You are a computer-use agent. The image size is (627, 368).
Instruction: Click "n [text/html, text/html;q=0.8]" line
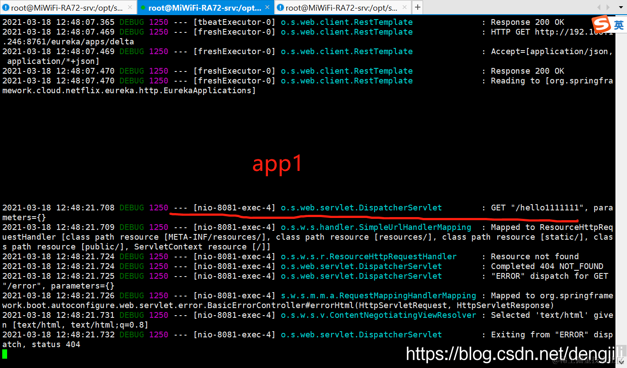point(75,325)
